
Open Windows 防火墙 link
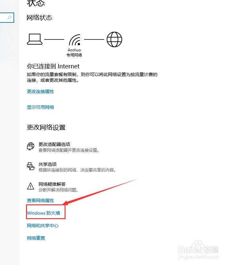point(43,213)
